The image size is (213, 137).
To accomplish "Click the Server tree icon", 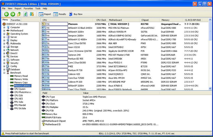I will (8, 37).
